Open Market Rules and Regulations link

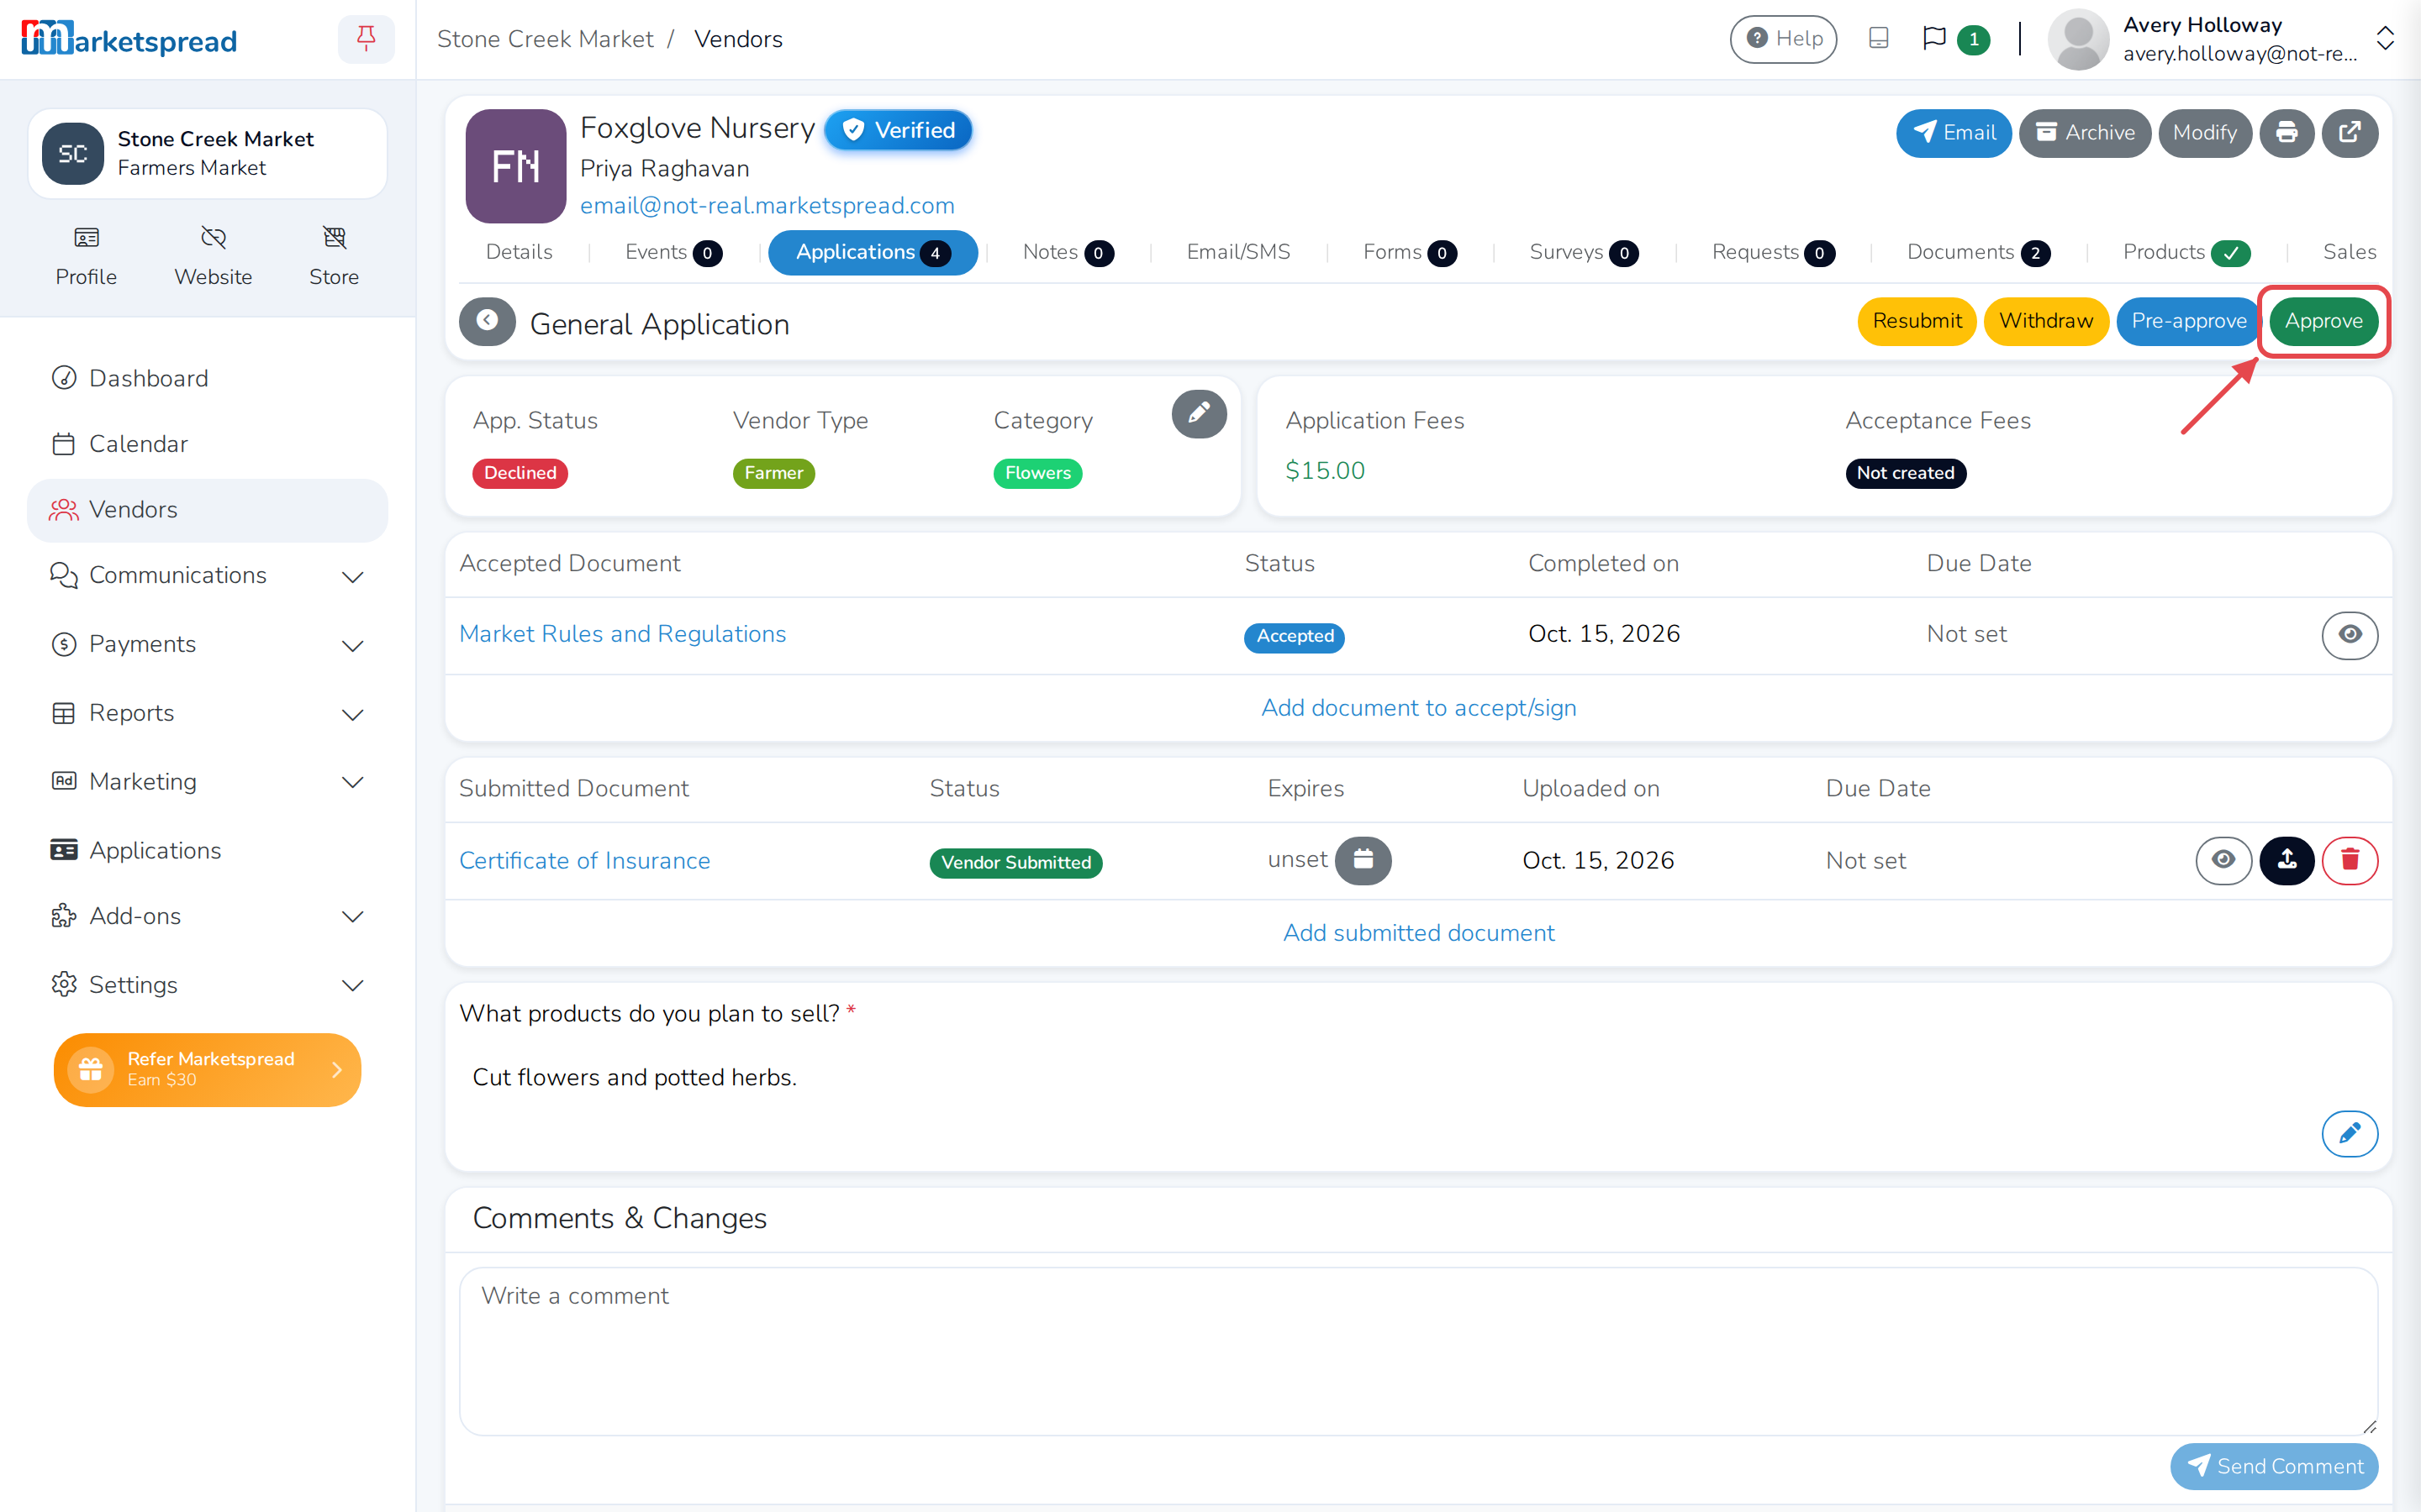(622, 634)
